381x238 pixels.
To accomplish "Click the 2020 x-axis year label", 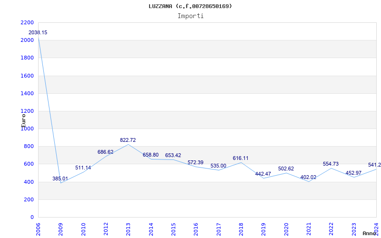I will [x=286, y=229].
